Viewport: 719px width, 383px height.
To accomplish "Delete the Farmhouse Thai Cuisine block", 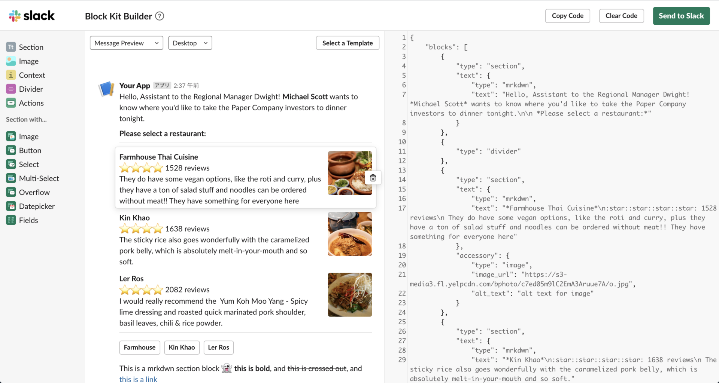I will [373, 178].
